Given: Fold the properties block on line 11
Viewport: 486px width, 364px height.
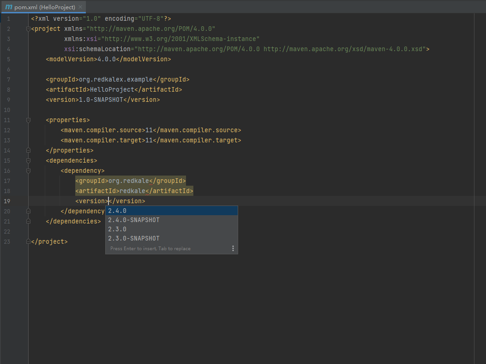Looking at the screenshot, I should 28,120.
